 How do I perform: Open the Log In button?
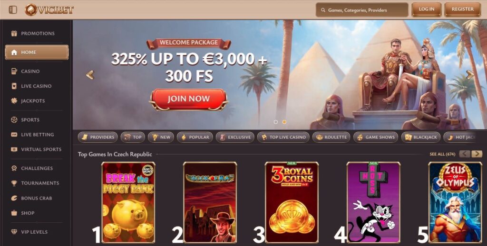427,9
